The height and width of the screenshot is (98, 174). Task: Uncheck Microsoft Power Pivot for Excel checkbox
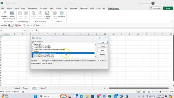pos(33,57)
